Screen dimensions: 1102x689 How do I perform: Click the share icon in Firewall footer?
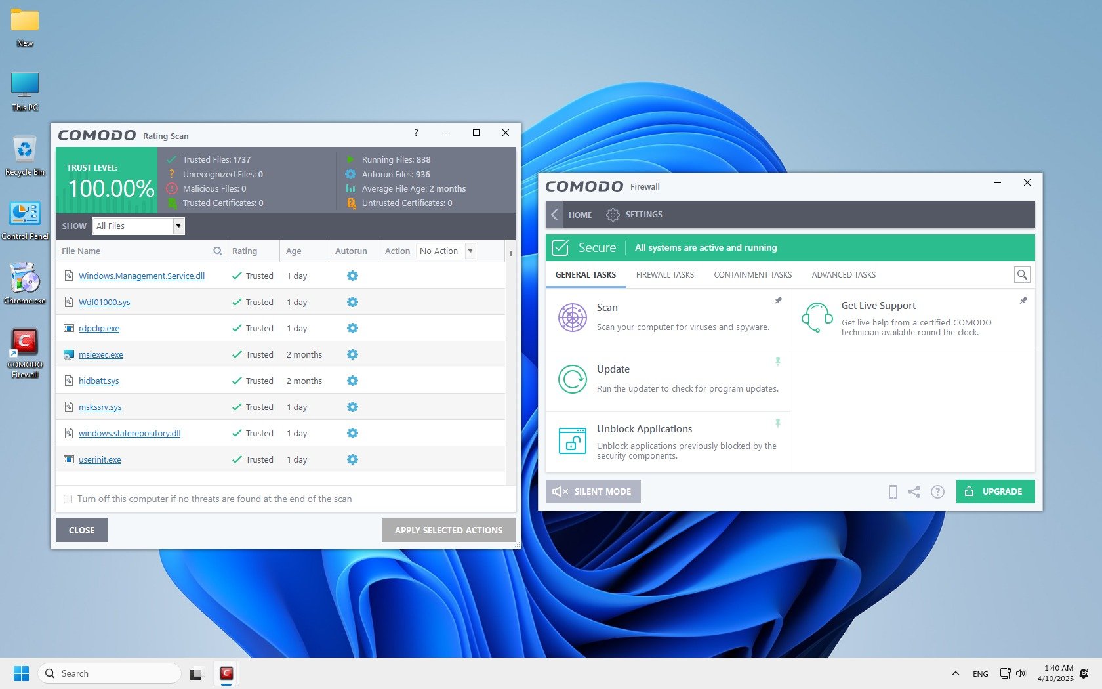[x=914, y=491]
